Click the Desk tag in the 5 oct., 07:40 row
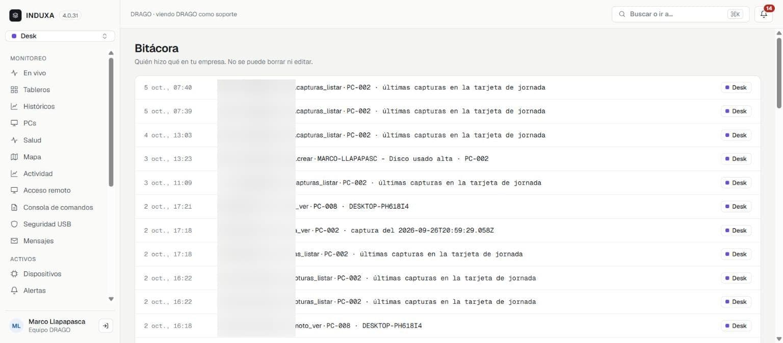Screen dimensions: 783x343 coord(736,88)
